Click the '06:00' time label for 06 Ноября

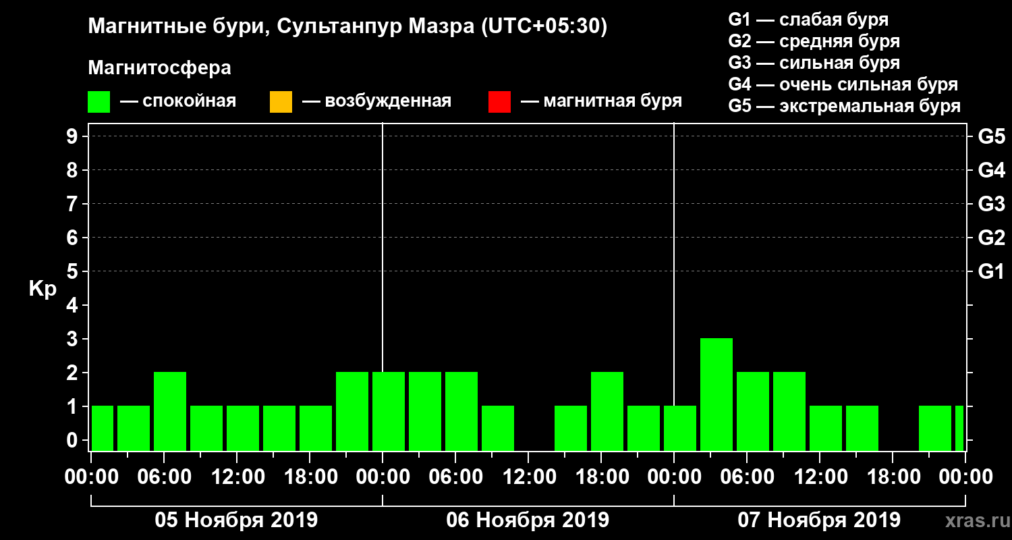[x=455, y=477]
